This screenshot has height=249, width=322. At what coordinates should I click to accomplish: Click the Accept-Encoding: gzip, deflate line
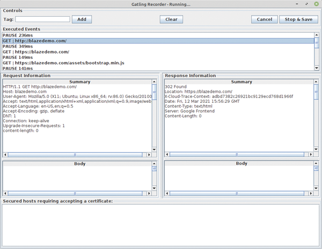tap(34, 111)
